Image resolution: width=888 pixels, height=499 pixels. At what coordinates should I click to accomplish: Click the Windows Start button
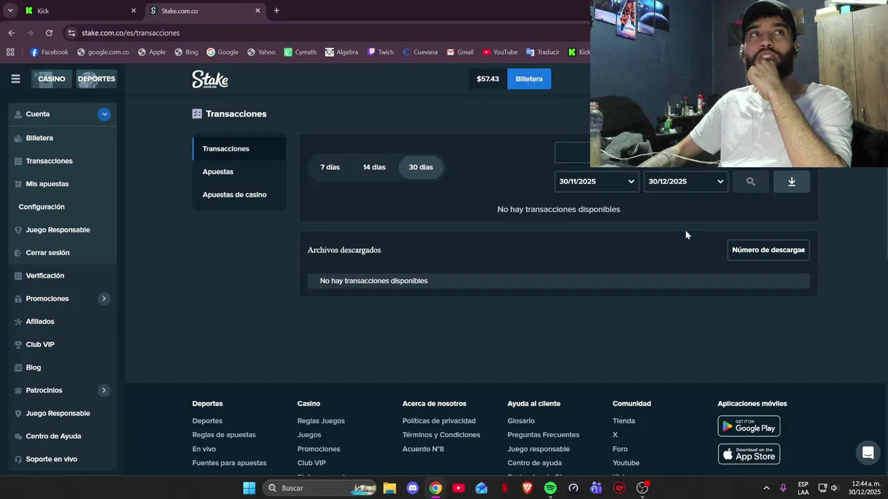click(249, 488)
